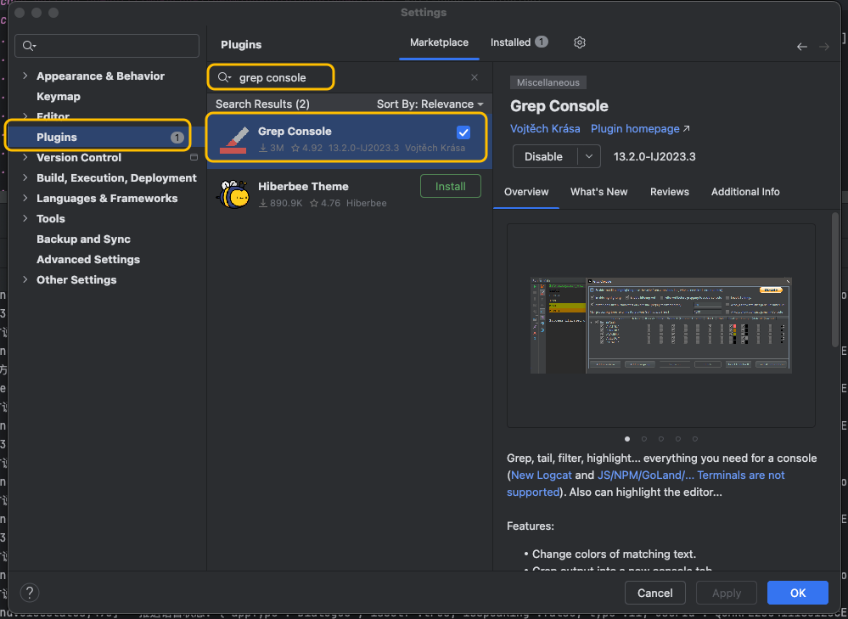Click the Search Results (2) header
The image size is (848, 619).
coord(262,104)
